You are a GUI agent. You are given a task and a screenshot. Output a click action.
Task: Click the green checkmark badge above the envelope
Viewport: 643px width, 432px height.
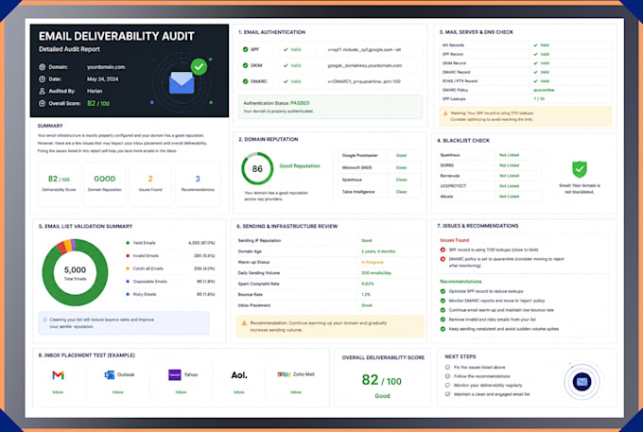point(199,66)
